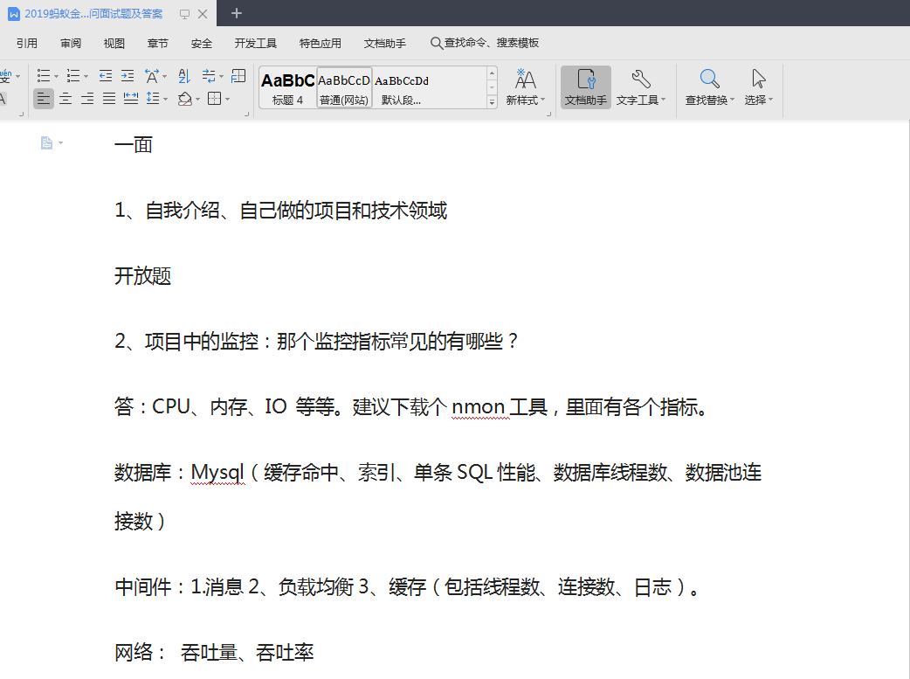910x679 pixels.
Task: Click the paragraph shading bucket icon
Action: tap(184, 99)
